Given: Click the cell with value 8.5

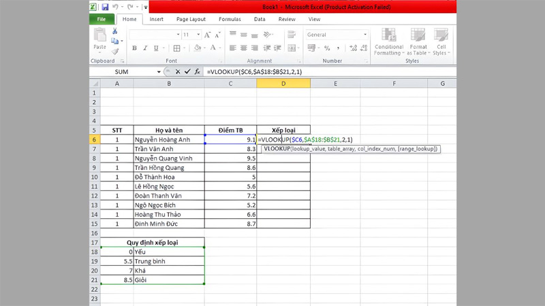Looking at the screenshot, I should click(117, 280).
